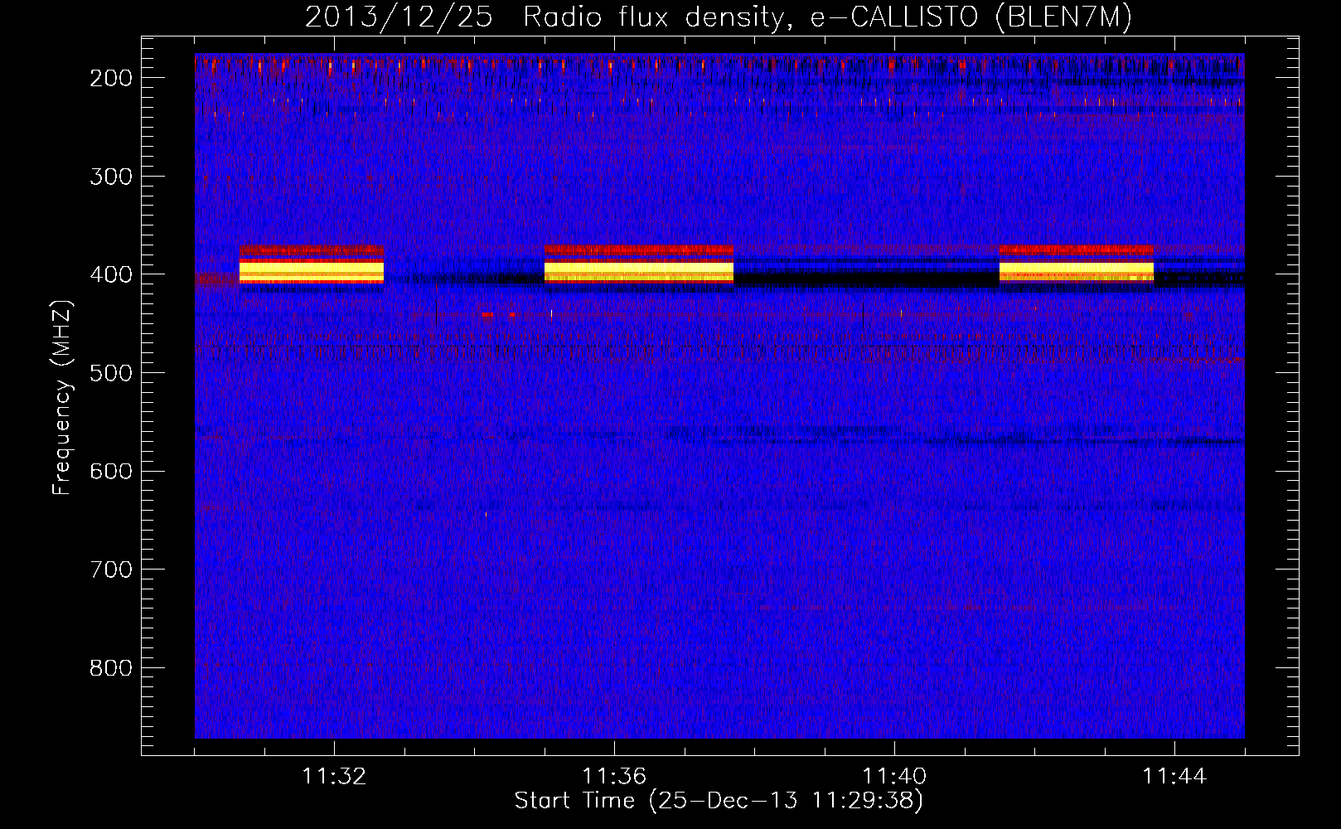Click the Start Time axis title
The width and height of the screenshot is (1341, 829).
coord(719,801)
